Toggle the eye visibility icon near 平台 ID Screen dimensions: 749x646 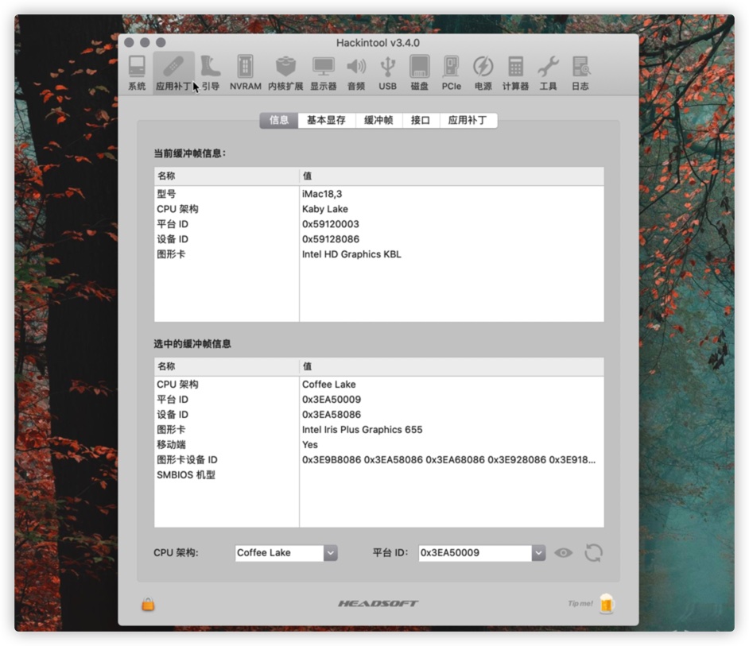coord(563,552)
